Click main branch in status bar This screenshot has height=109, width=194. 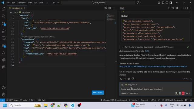(x=24, y=100)
